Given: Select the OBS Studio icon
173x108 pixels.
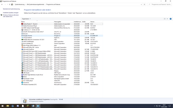Looking at the screenshot, I should 22,73.
